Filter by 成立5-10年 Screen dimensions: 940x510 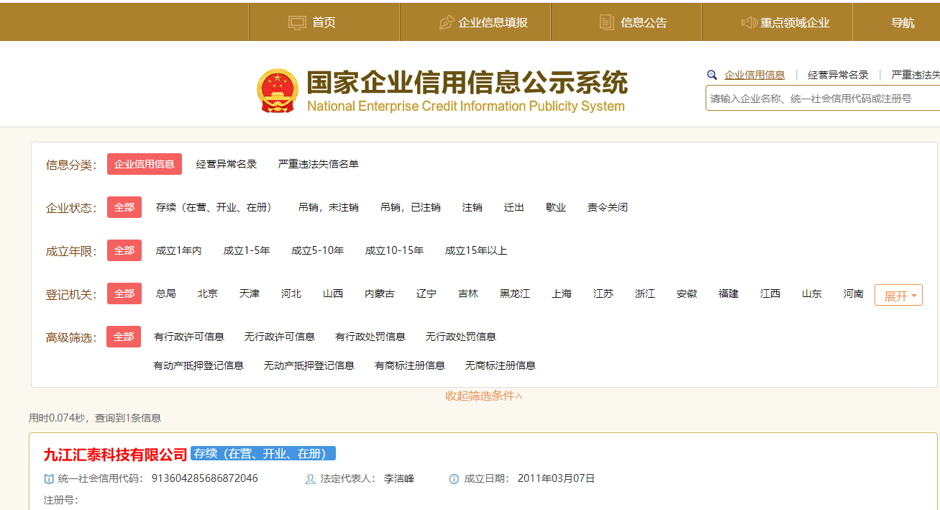(x=318, y=250)
